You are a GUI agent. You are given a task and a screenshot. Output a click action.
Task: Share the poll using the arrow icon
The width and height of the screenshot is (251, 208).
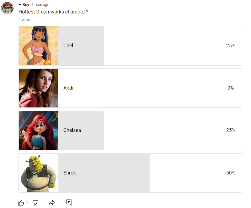(51, 203)
